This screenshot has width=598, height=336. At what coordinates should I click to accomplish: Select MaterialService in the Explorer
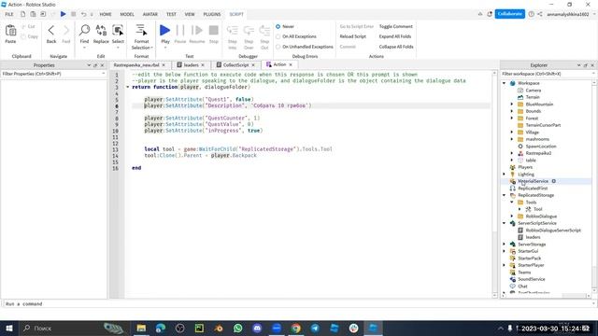(x=533, y=181)
